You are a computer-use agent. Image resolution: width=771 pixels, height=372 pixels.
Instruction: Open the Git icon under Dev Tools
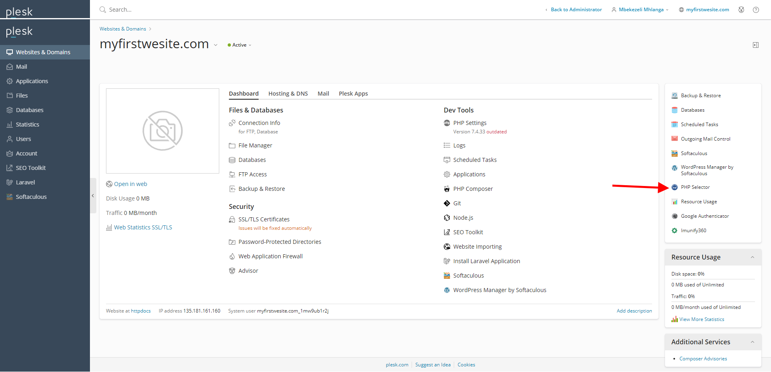click(447, 203)
